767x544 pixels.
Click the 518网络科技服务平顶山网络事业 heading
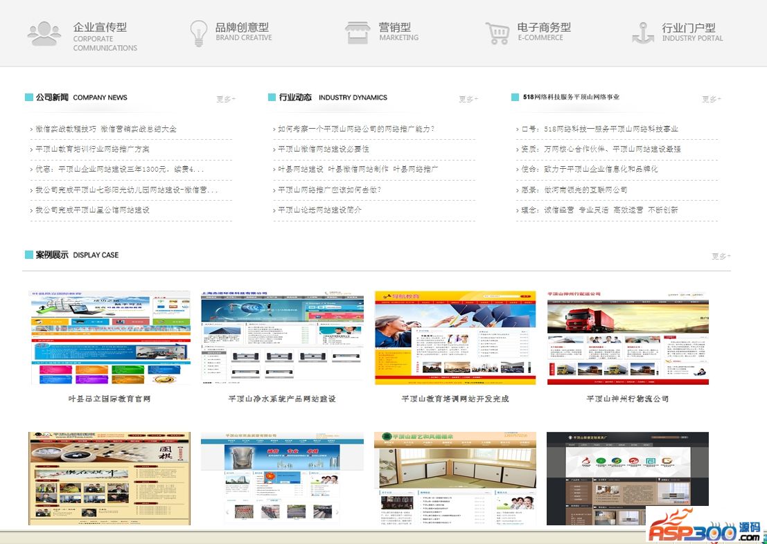pyautogui.click(x=571, y=97)
